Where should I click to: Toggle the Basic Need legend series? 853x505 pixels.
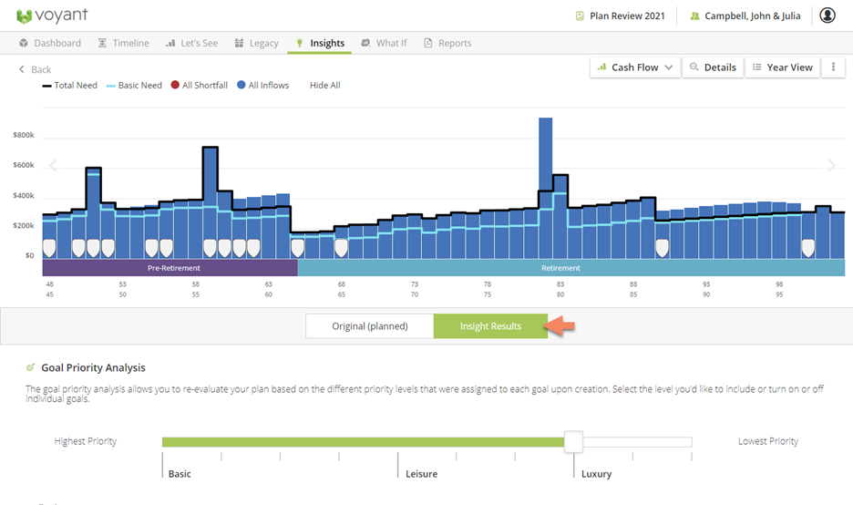134,86
